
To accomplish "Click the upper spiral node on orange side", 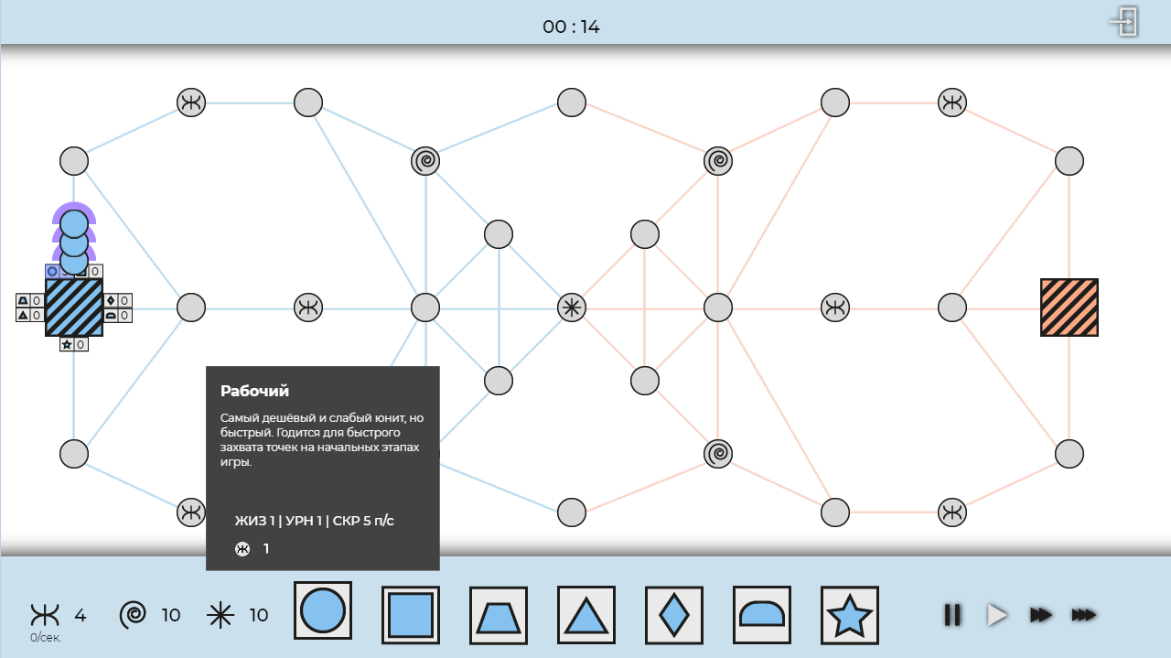I will click(718, 161).
